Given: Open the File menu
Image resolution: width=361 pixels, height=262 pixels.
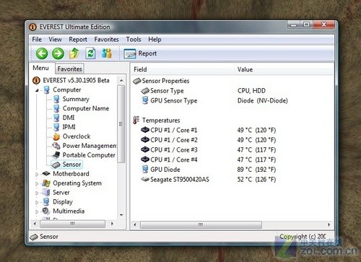Looking at the screenshot, I should 37,39.
